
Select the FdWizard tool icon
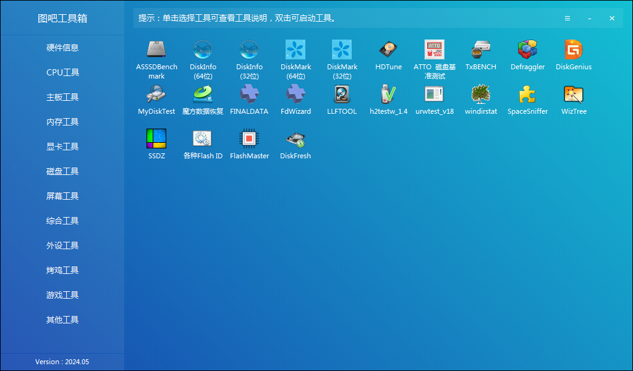pos(295,94)
